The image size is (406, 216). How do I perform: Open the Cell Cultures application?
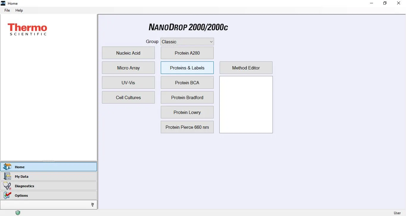[128, 97]
